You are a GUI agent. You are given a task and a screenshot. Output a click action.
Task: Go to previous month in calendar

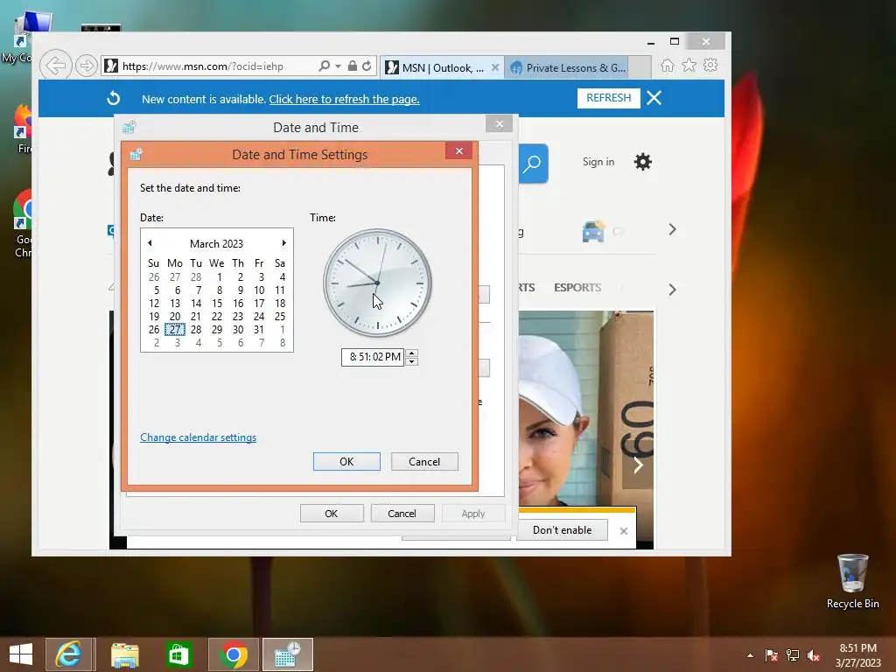tap(150, 243)
